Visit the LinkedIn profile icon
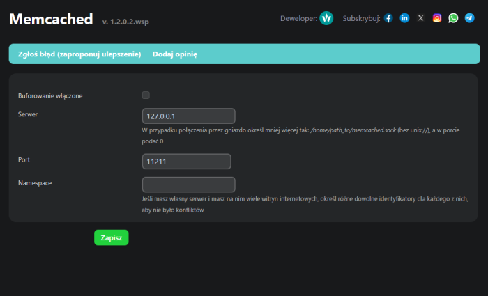This screenshot has width=488, height=296. tap(404, 18)
